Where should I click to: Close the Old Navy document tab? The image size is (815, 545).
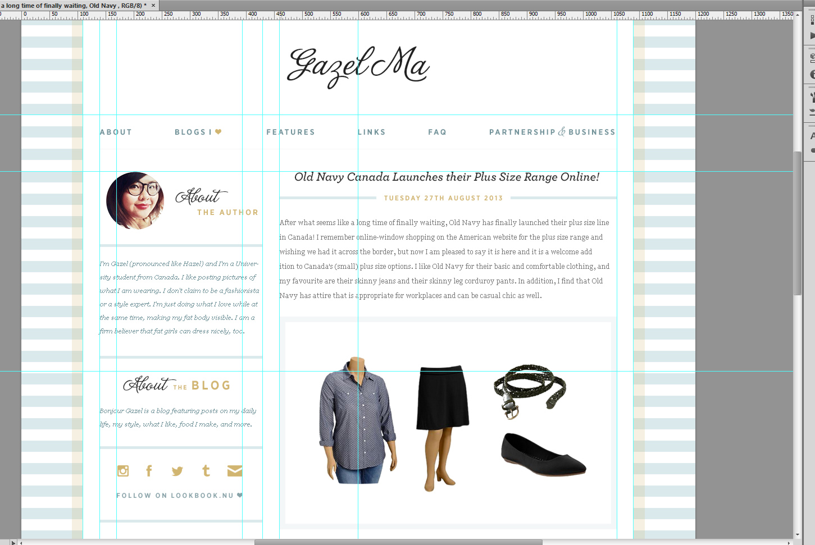pos(153,6)
